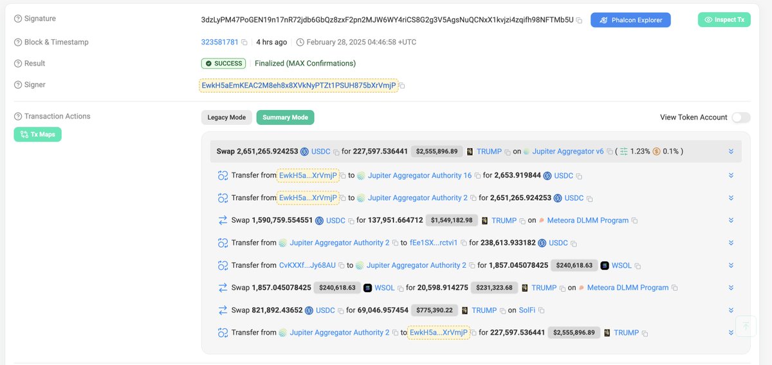The height and width of the screenshot is (365, 772).
Task: Toggle View Token Account switch
Action: click(x=741, y=117)
